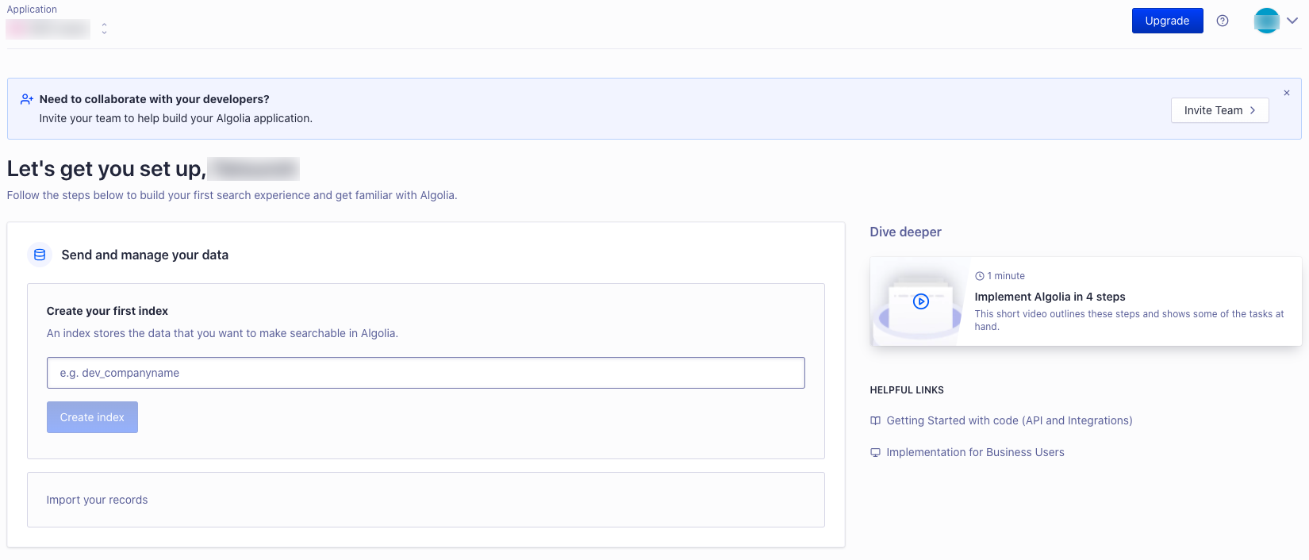Click the clock icon beside 1 minute

(980, 276)
